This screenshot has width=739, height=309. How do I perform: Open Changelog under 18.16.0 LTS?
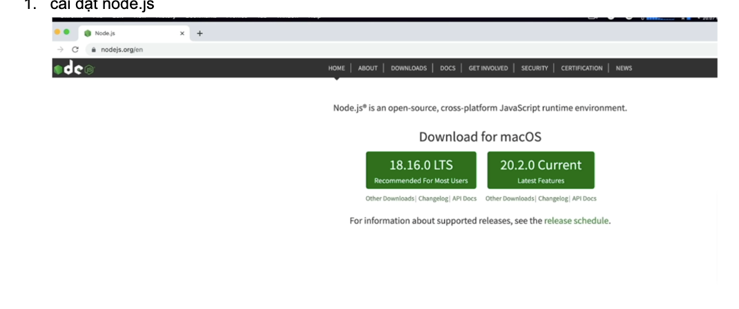coord(432,199)
